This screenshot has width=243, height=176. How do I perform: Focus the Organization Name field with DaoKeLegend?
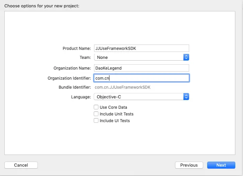pyautogui.click(x=142, y=68)
